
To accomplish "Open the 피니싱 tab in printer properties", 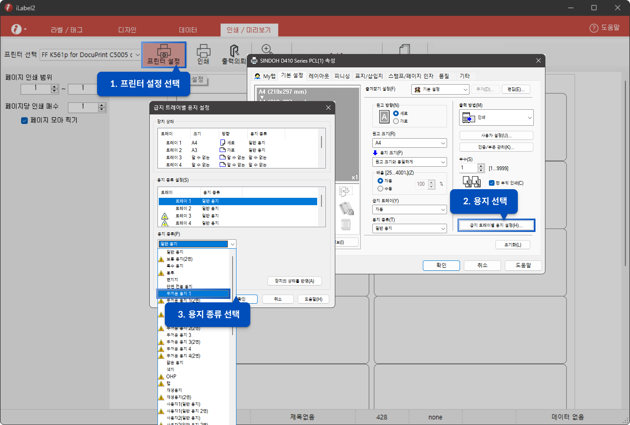I will click(342, 76).
